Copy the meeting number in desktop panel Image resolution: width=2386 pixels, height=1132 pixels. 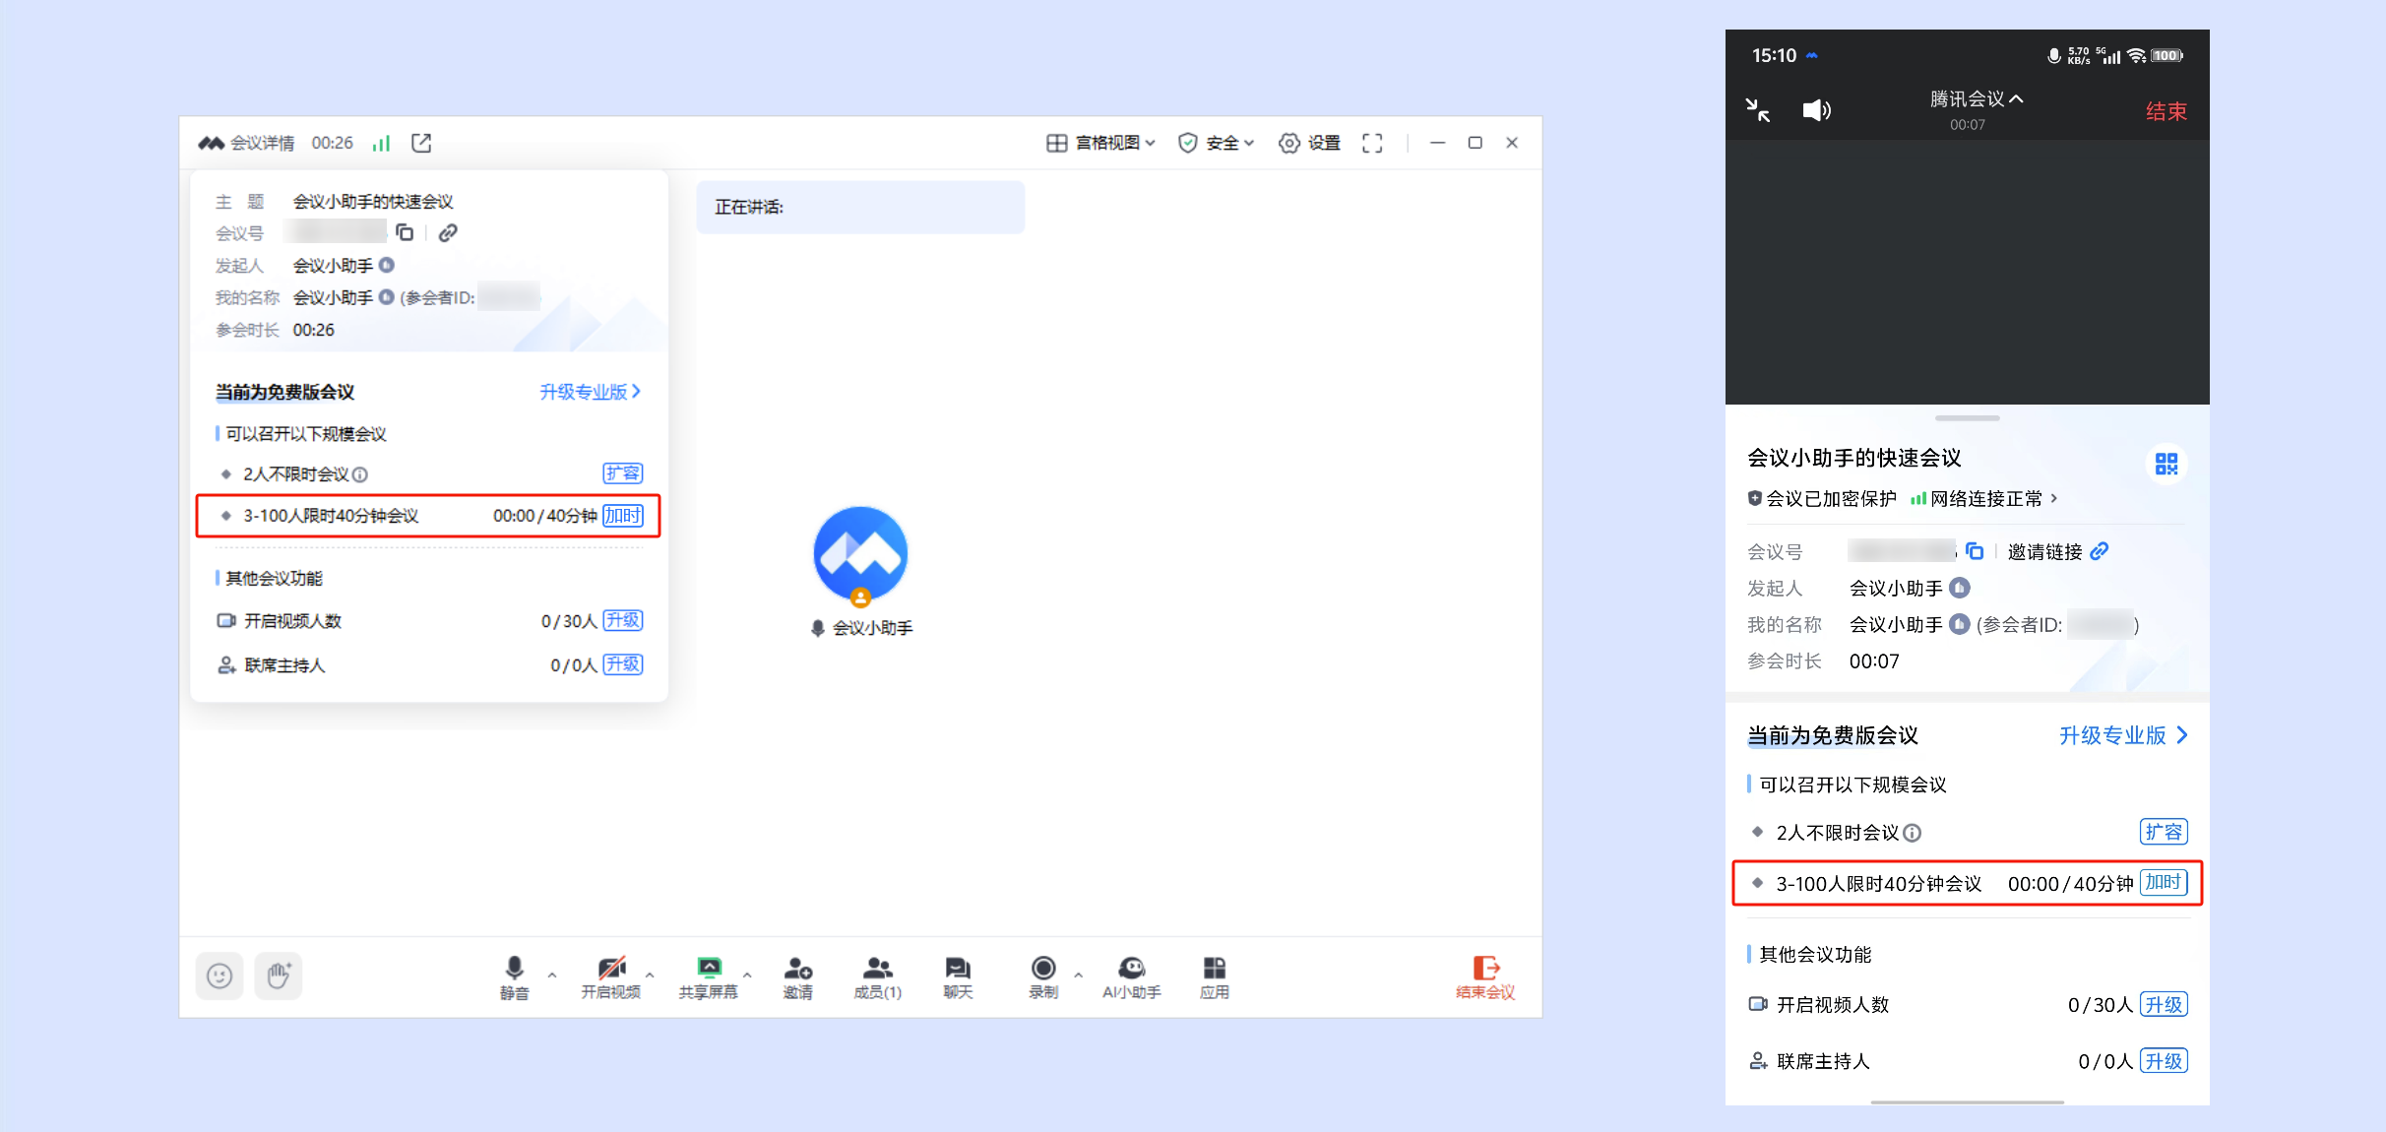(405, 232)
